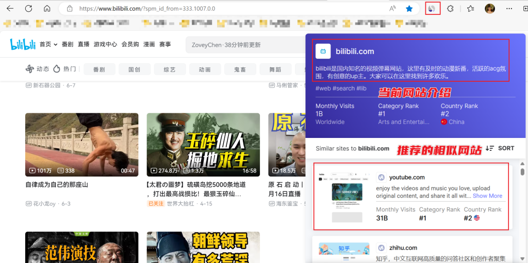Reload the current browser page
528x263 pixels.
point(29,9)
